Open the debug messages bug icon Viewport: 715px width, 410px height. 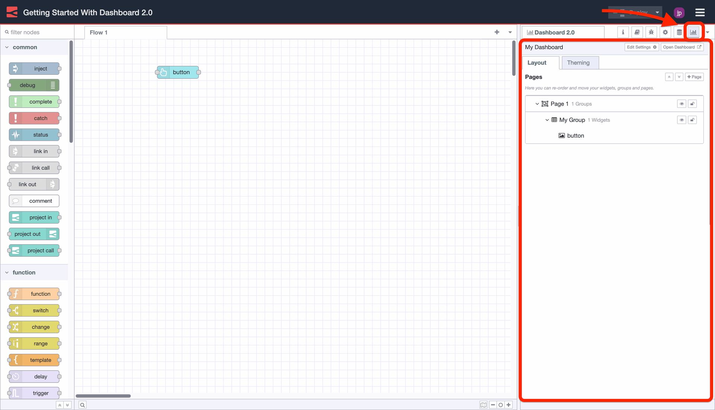(651, 32)
